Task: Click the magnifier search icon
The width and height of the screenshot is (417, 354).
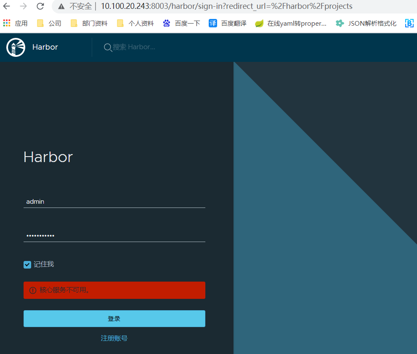Action: pos(108,48)
